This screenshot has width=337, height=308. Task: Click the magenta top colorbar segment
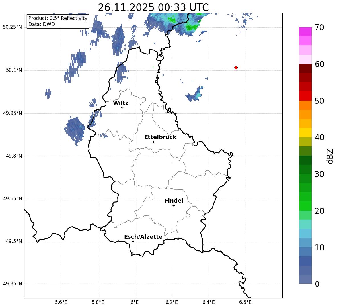(x=305, y=32)
